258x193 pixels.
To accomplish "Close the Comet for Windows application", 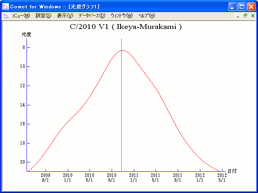I will [x=251, y=6].
